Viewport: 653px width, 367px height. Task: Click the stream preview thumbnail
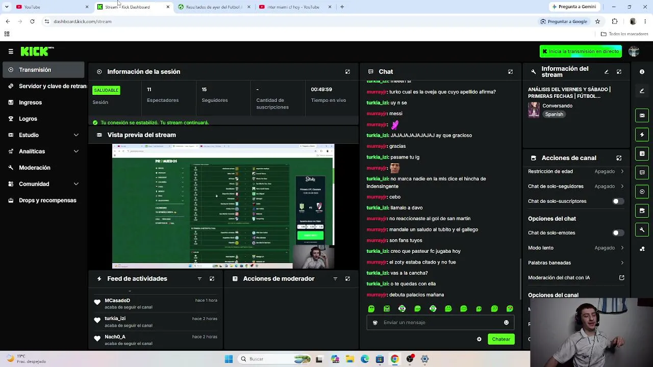point(223,206)
